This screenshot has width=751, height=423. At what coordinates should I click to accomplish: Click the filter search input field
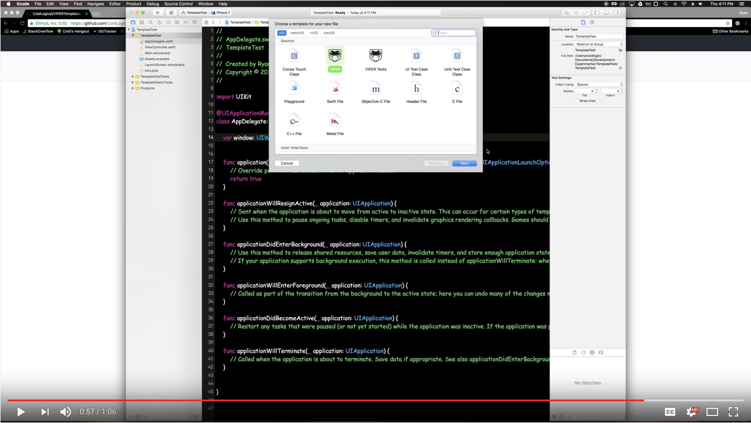453,33
